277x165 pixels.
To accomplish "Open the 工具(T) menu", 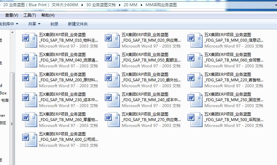I will [x=30, y=15].
